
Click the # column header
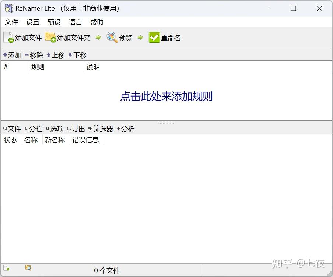pyautogui.click(x=15, y=67)
